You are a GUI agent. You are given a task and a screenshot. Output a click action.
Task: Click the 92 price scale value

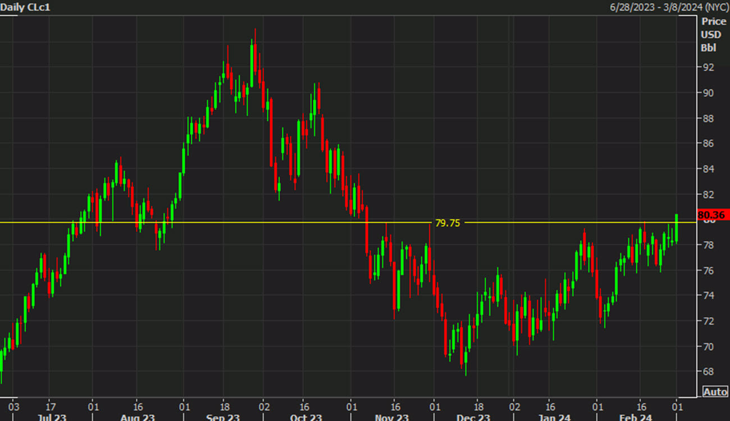(x=708, y=67)
